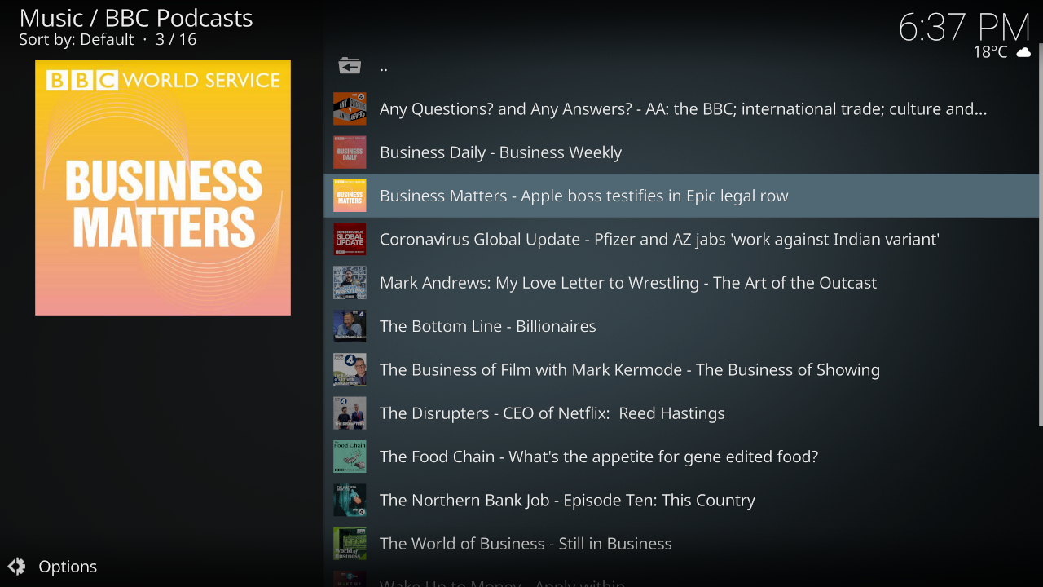Open The Northern Bank Job Episode Ten
The height and width of the screenshot is (587, 1043).
pyautogui.click(x=567, y=501)
